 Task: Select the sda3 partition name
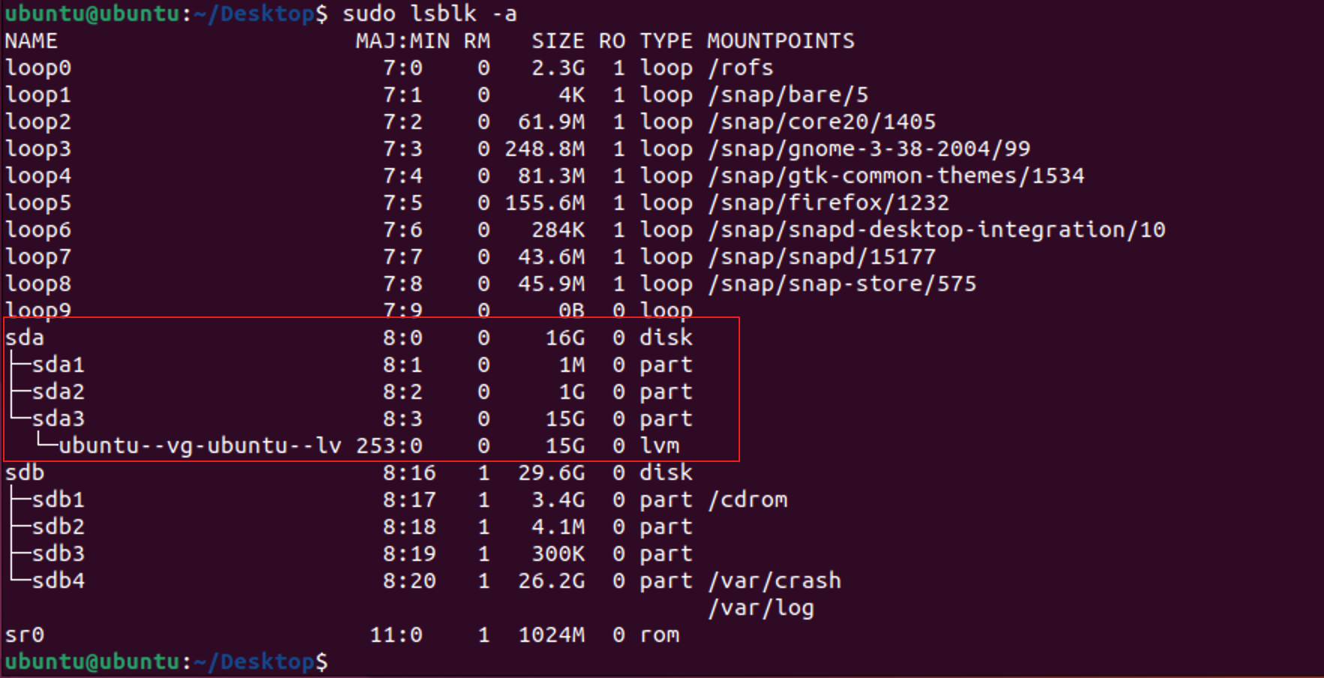click(58, 418)
